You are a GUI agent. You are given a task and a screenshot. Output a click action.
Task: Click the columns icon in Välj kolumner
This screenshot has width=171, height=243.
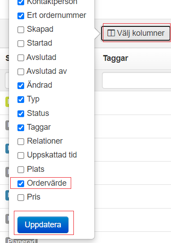tap(111, 33)
